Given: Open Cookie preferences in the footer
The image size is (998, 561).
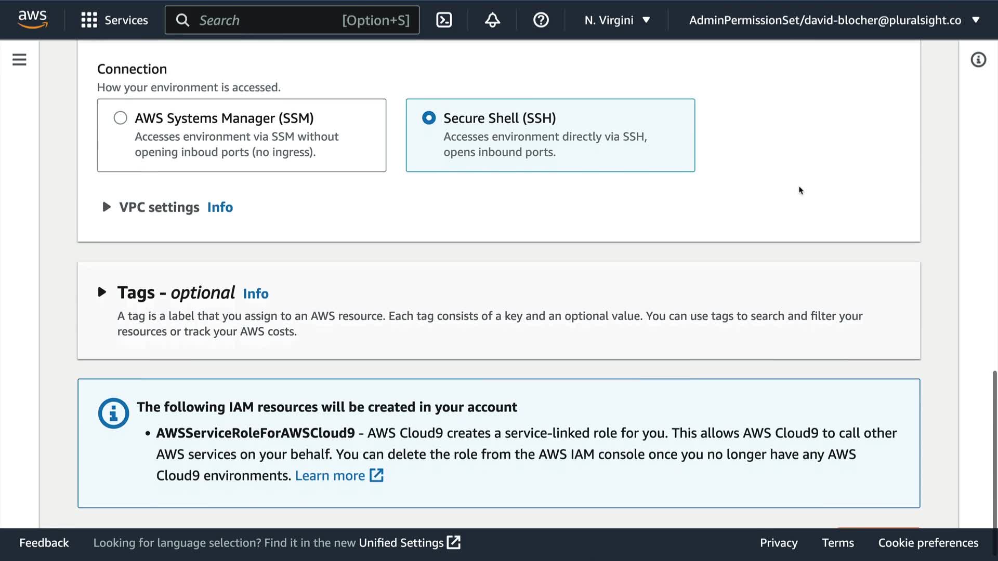Looking at the screenshot, I should coord(928,543).
